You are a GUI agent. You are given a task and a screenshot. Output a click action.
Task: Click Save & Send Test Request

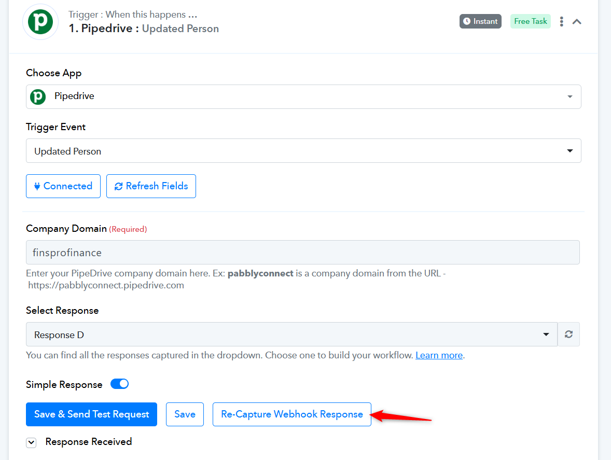pos(92,414)
